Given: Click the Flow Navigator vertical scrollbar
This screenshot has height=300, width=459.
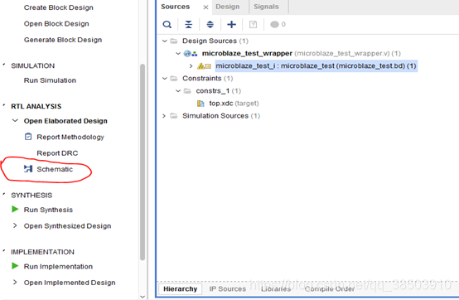Looking at the screenshot, I should click(x=143, y=162).
